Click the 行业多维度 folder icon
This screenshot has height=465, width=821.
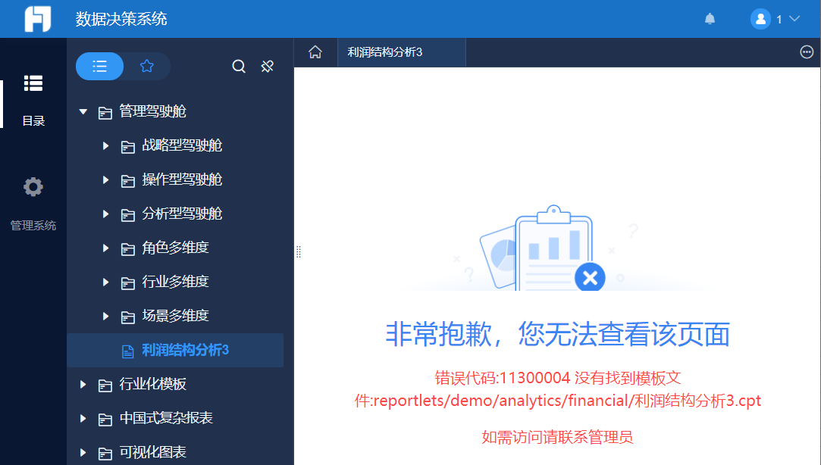click(x=128, y=283)
